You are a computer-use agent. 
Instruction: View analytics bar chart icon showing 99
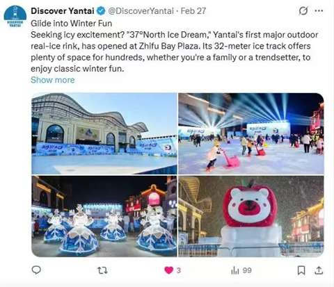[234, 270]
